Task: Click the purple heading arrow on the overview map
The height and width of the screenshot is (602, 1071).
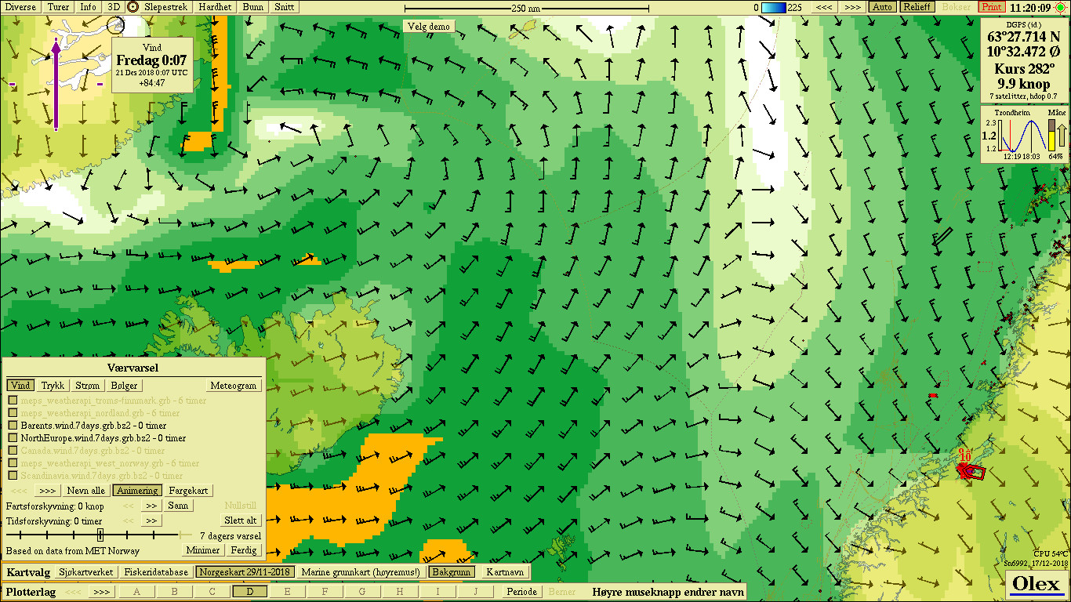Action: pos(56,84)
